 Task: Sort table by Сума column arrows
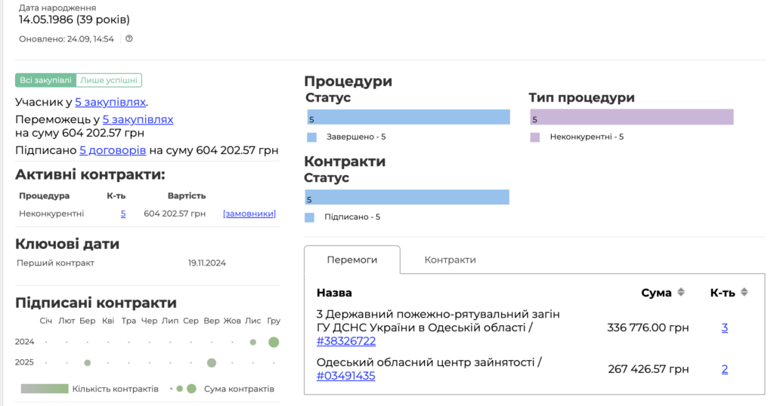[680, 293]
